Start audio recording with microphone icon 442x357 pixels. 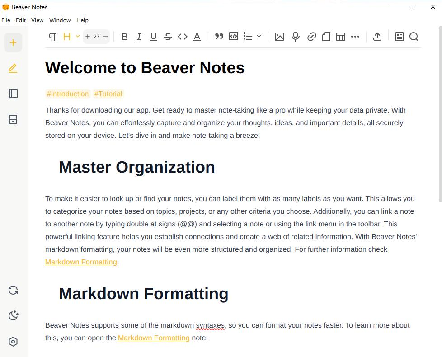(x=296, y=37)
